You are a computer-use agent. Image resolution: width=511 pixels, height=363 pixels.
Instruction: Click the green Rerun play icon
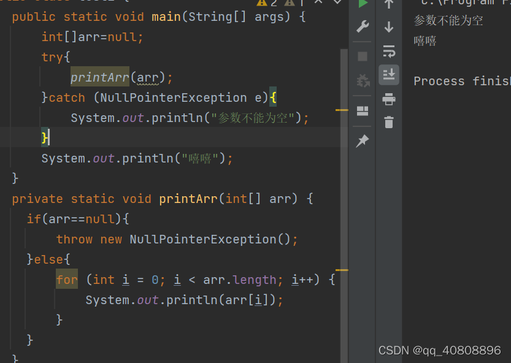pyautogui.click(x=363, y=4)
